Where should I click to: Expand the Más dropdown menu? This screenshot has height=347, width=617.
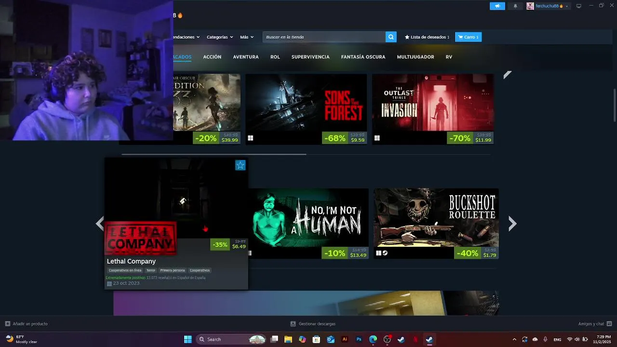[x=247, y=37]
